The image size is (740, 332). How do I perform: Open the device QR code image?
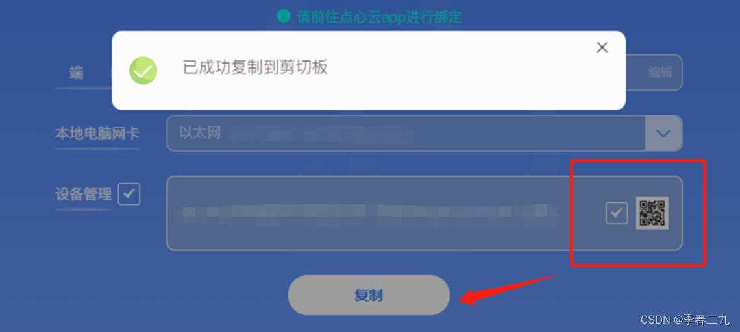(x=652, y=213)
